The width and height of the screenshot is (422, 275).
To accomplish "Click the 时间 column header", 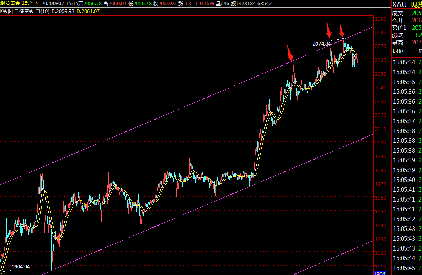I will point(398,51).
